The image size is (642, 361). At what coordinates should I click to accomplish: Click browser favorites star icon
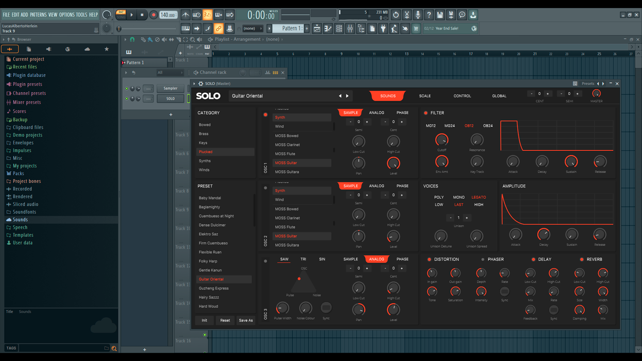click(x=107, y=49)
